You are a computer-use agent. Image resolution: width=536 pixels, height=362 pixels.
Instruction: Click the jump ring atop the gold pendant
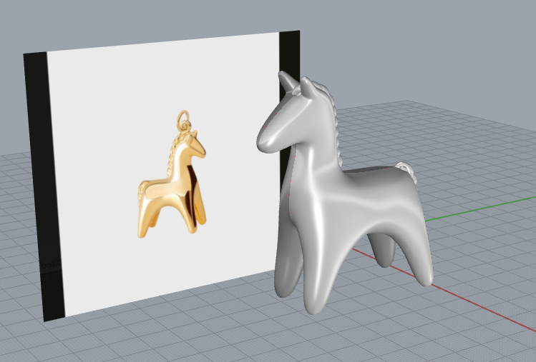pos(183,116)
